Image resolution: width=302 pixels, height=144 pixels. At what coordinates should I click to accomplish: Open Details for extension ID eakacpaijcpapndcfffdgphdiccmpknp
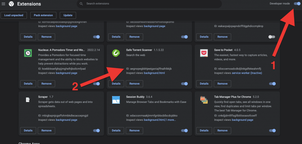click(204, 37)
